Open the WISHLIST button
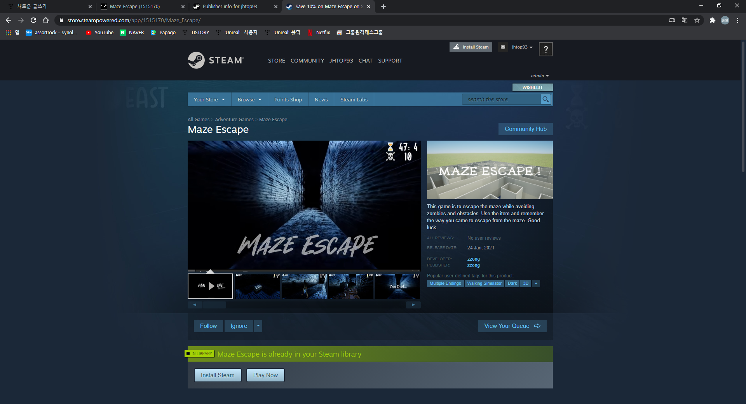 532,87
